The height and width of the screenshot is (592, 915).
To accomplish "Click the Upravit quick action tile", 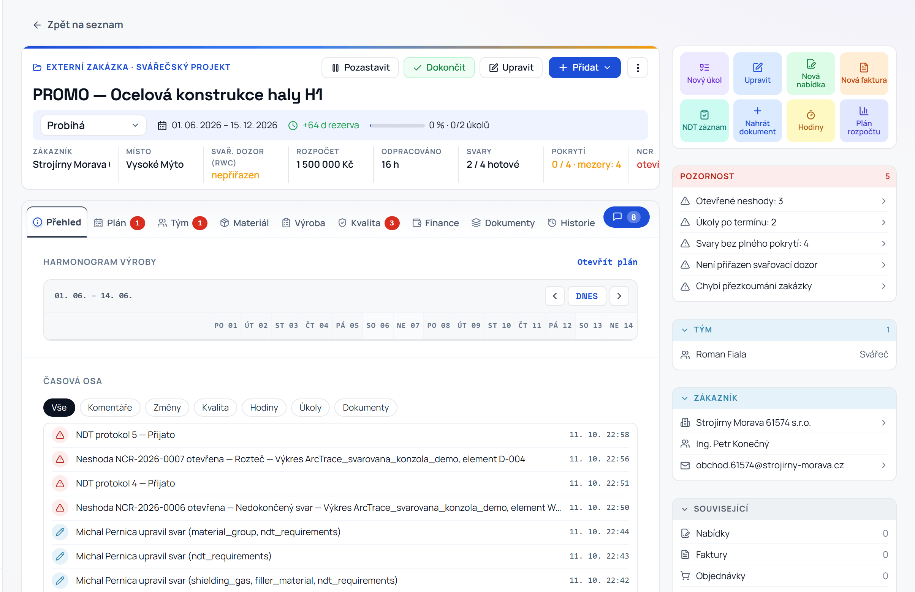I will [757, 73].
